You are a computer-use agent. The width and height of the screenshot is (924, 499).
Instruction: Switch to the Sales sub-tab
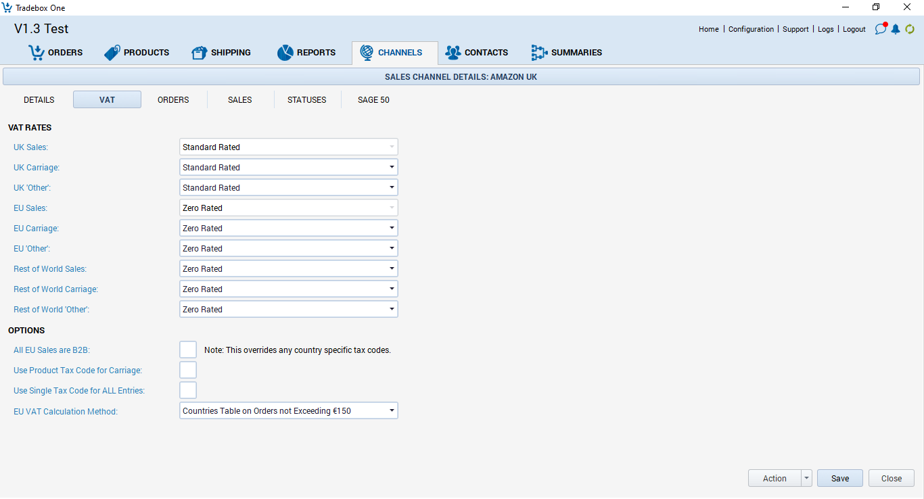[240, 99]
